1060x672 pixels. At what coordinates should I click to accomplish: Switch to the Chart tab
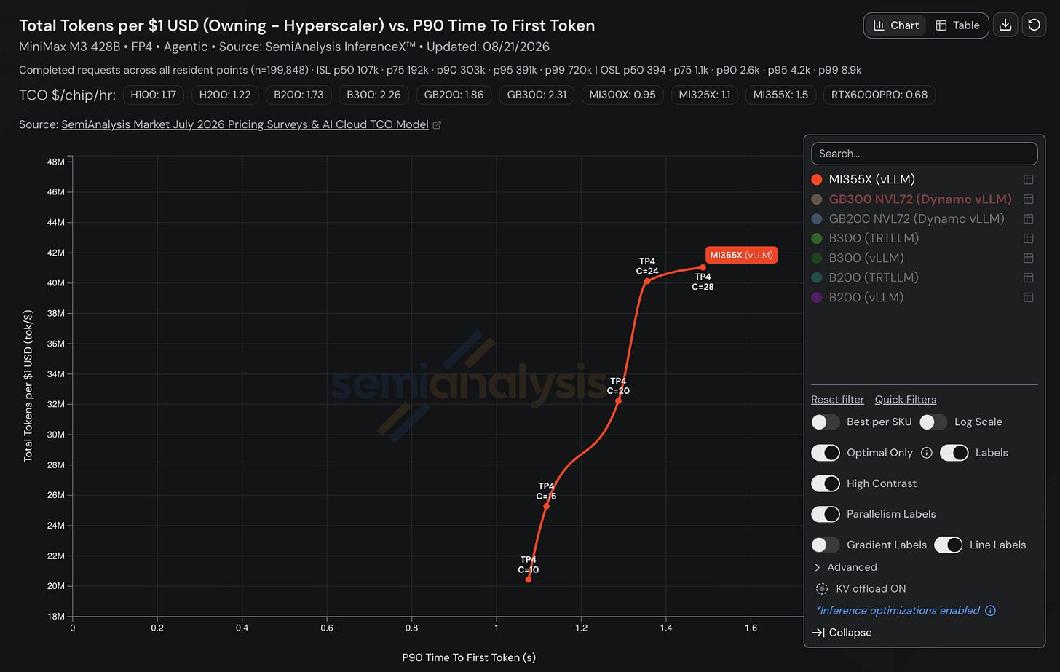point(896,25)
